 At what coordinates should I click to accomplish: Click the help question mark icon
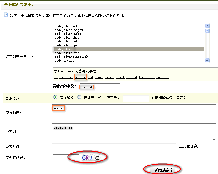(6, 15)
